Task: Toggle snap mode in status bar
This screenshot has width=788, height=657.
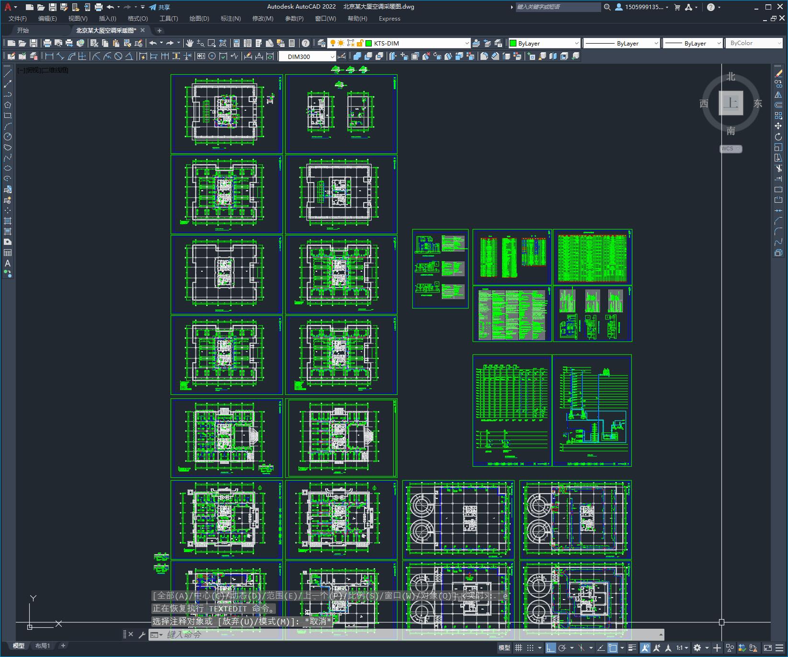Action: tap(530, 648)
